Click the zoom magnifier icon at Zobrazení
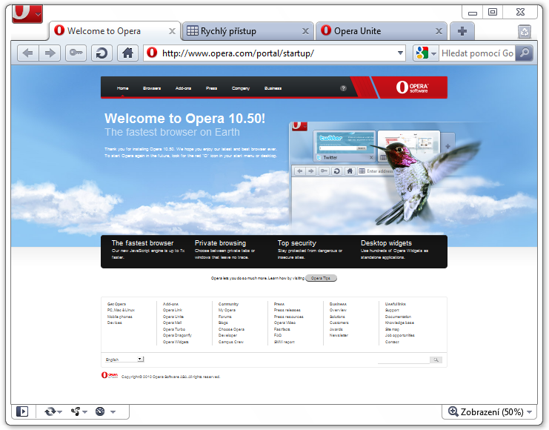The width and height of the screenshot is (549, 430). coord(453,411)
